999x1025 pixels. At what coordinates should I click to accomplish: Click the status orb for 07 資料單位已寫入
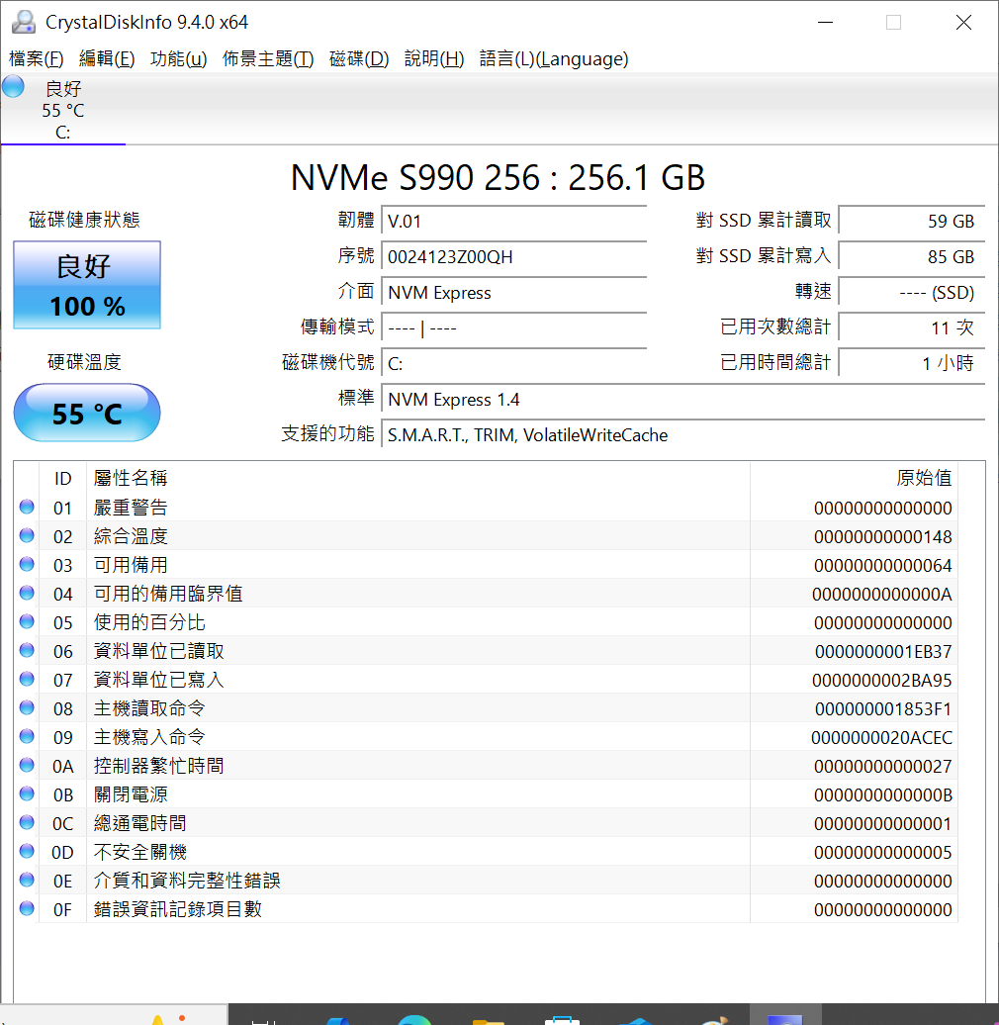27,679
